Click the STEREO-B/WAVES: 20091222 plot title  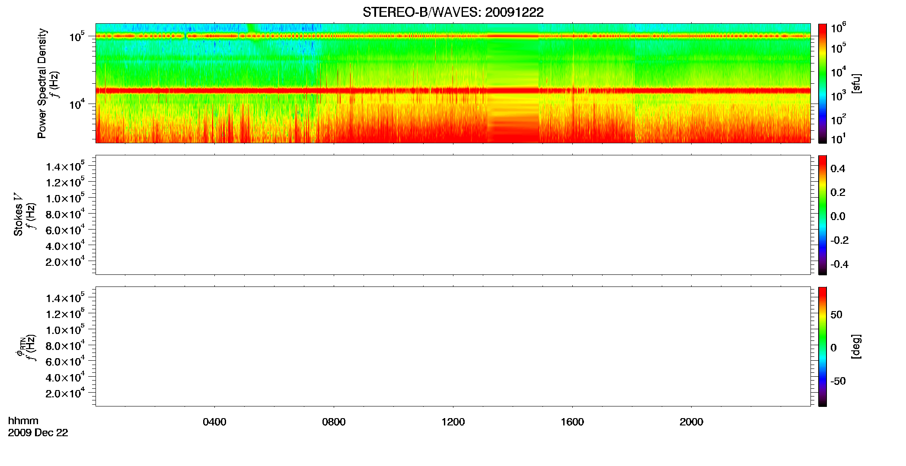point(453,12)
